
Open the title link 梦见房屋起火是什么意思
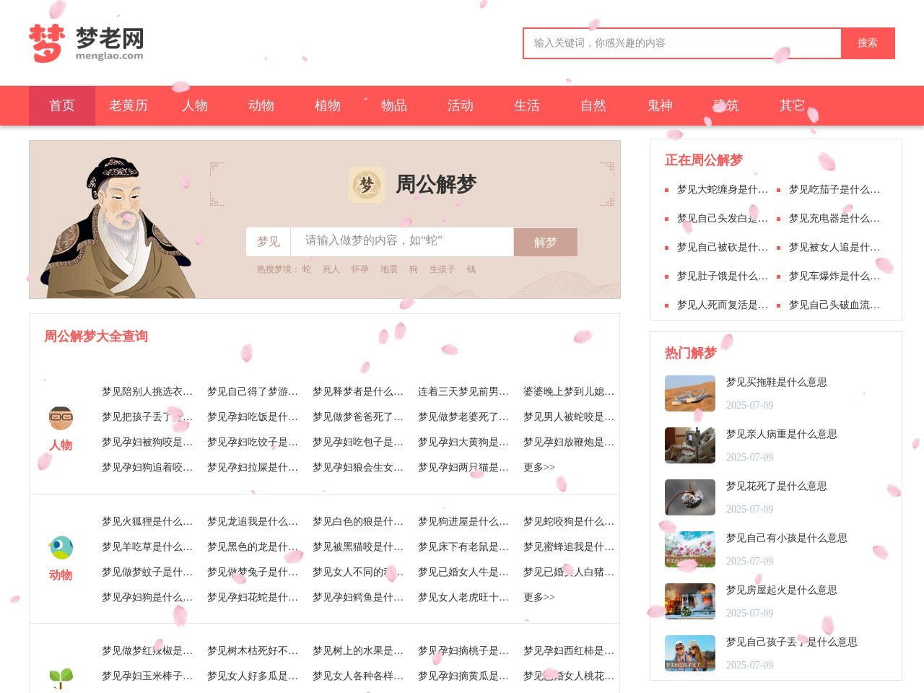(782, 590)
